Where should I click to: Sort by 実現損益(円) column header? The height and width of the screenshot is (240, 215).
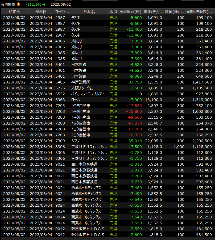pos(130,12)
